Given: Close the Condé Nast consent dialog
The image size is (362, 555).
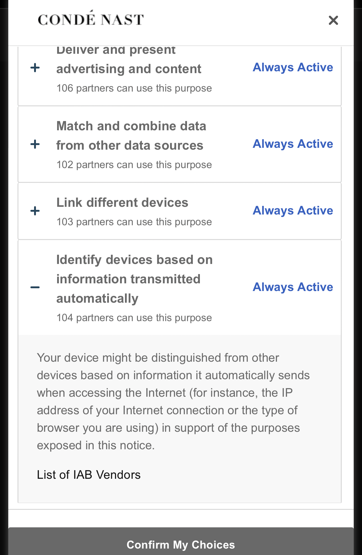Looking at the screenshot, I should point(333,20).
